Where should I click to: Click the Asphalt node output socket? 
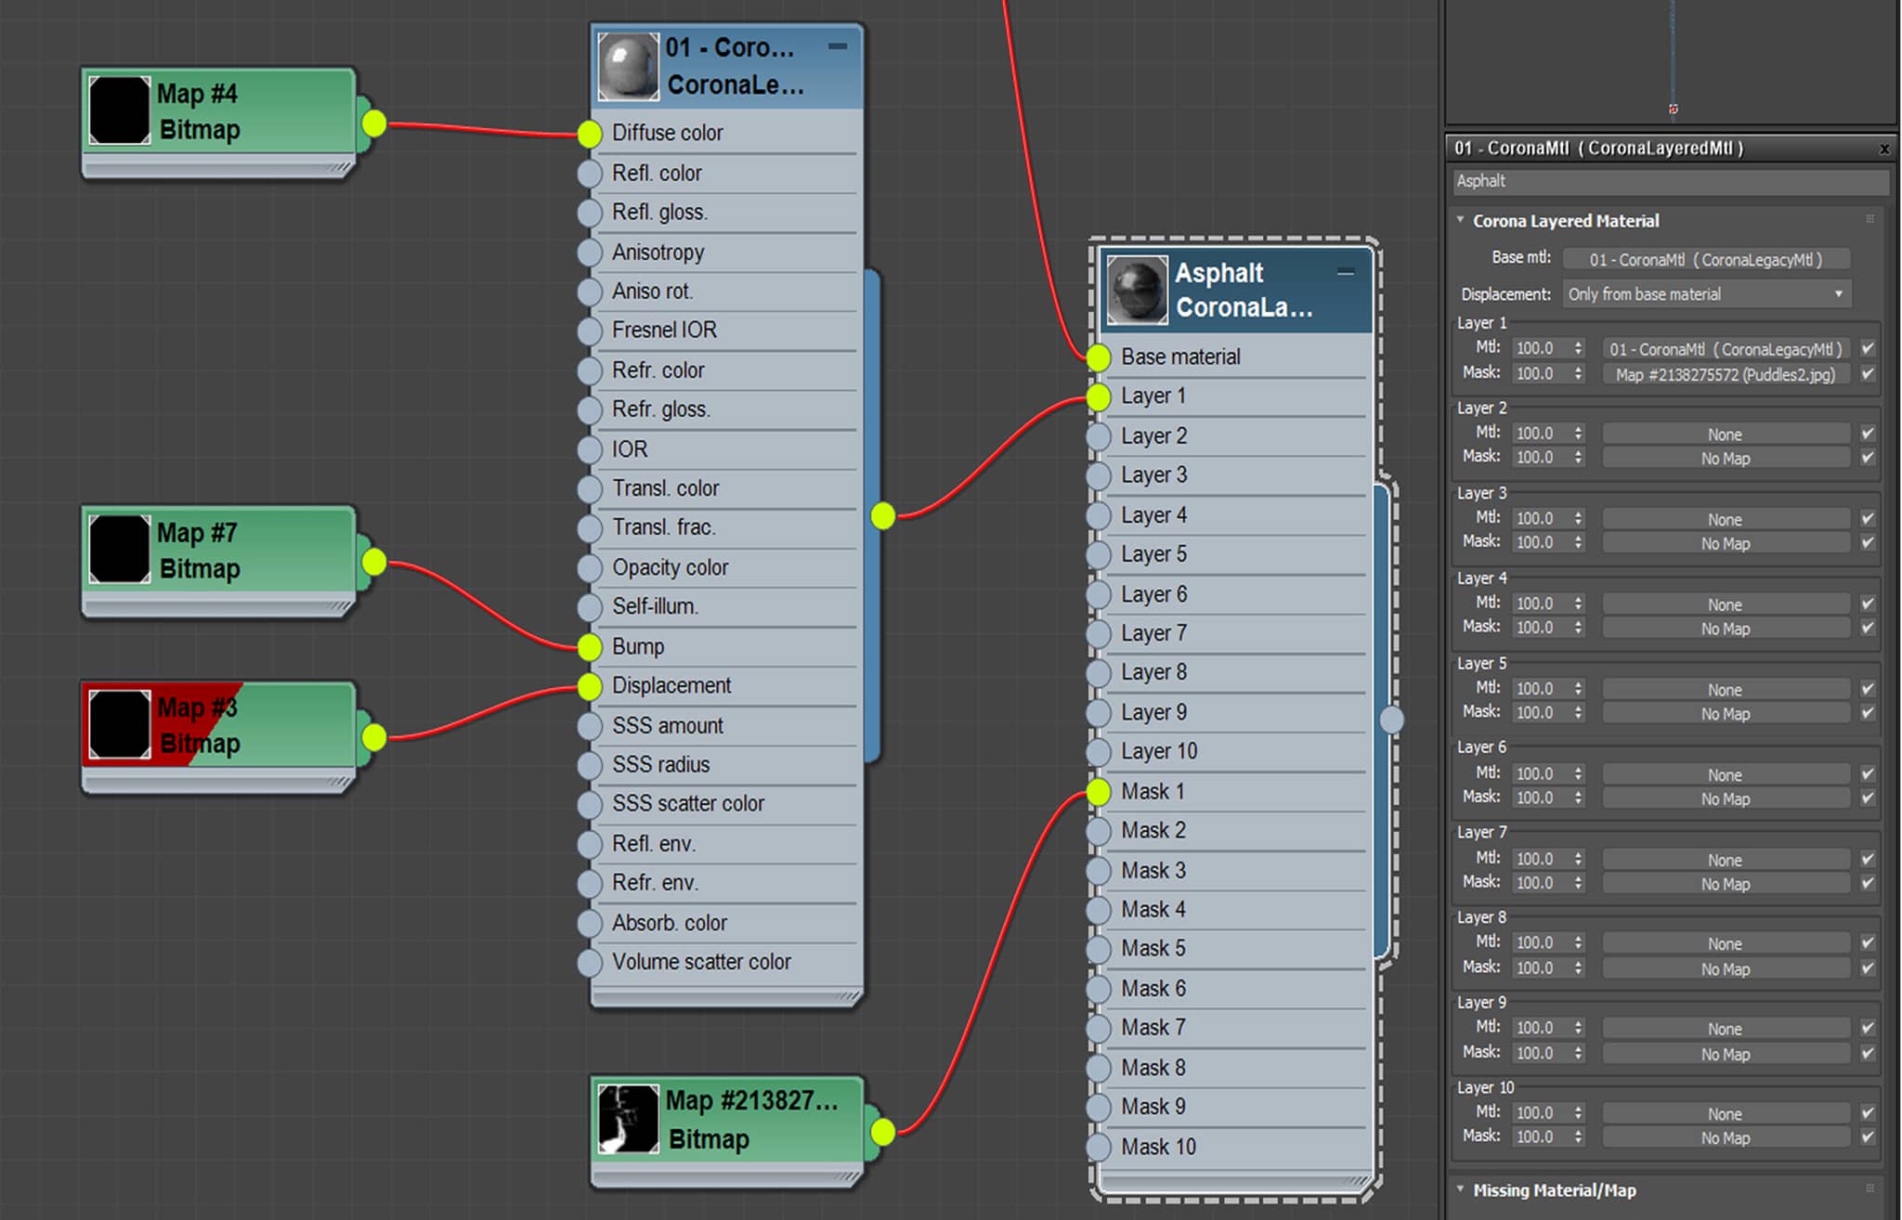pos(1392,720)
